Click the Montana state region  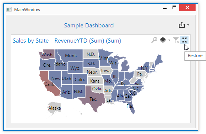tap(71, 55)
